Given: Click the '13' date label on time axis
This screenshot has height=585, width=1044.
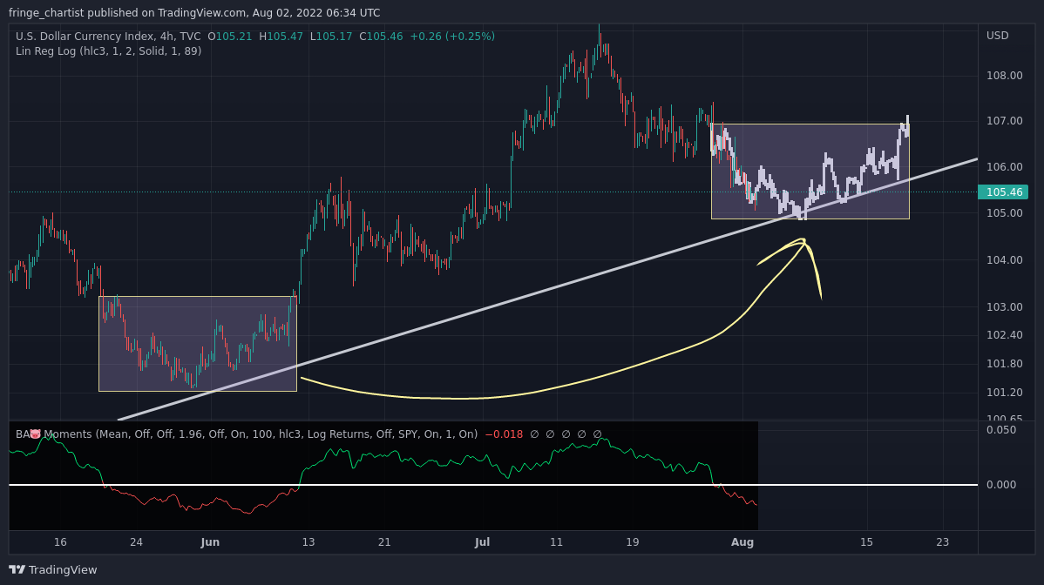Looking at the screenshot, I should pyautogui.click(x=308, y=541).
